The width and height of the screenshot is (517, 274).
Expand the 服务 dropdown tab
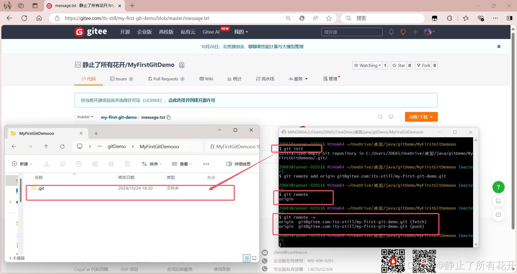[298, 79]
